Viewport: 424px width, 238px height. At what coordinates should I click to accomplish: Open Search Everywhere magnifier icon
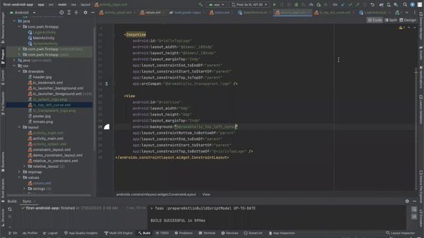tap(405, 5)
